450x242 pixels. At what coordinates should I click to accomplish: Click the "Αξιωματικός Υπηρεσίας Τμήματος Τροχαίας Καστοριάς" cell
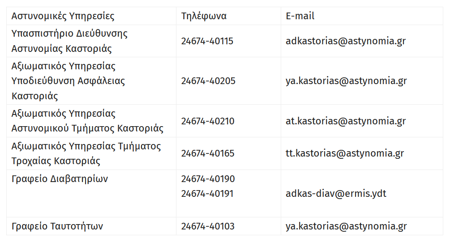(x=86, y=153)
